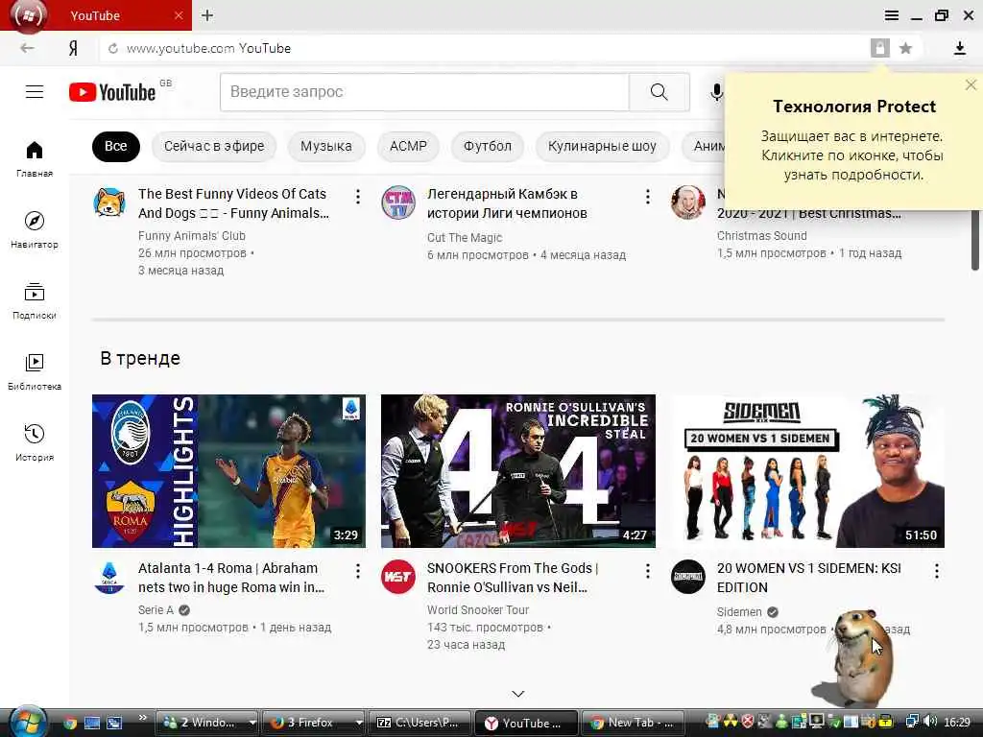Open options for Легендарный Камбэк video
This screenshot has height=737, width=983.
(648, 197)
